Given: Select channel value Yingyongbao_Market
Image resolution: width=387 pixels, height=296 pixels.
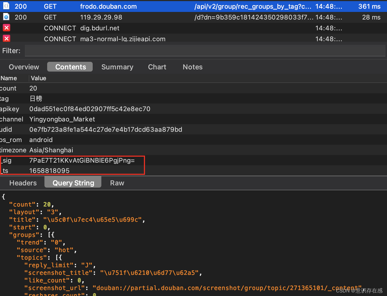Looking at the screenshot, I should click(x=62, y=119).
